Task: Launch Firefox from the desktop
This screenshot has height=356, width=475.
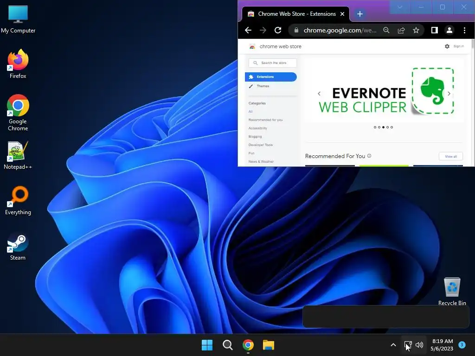Action: pos(18,64)
